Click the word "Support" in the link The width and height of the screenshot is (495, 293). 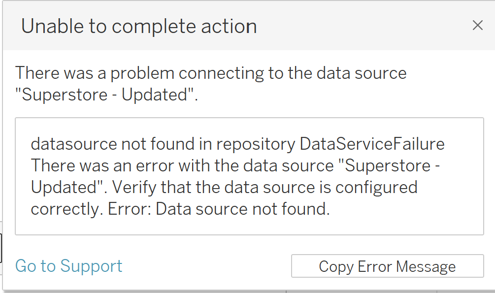[x=92, y=266]
